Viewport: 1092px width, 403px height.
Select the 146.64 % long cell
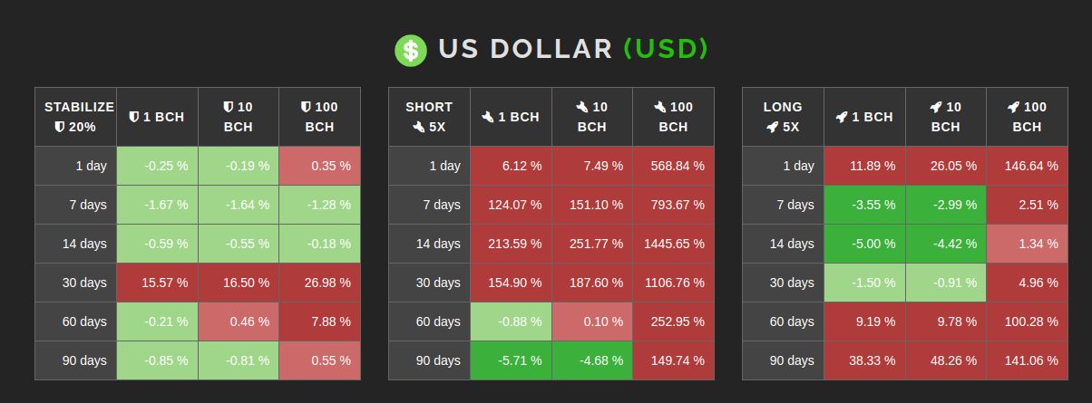pyautogui.click(x=1027, y=166)
